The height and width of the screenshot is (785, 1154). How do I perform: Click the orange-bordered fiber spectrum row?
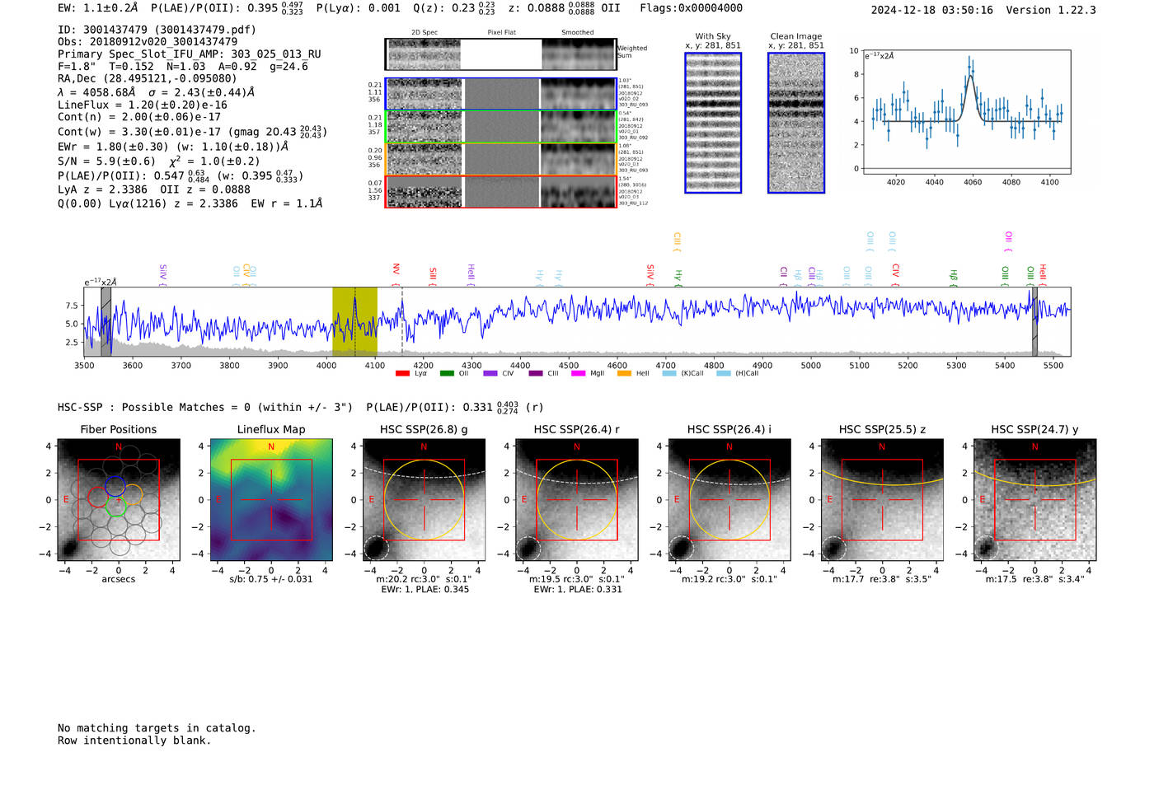[500, 159]
